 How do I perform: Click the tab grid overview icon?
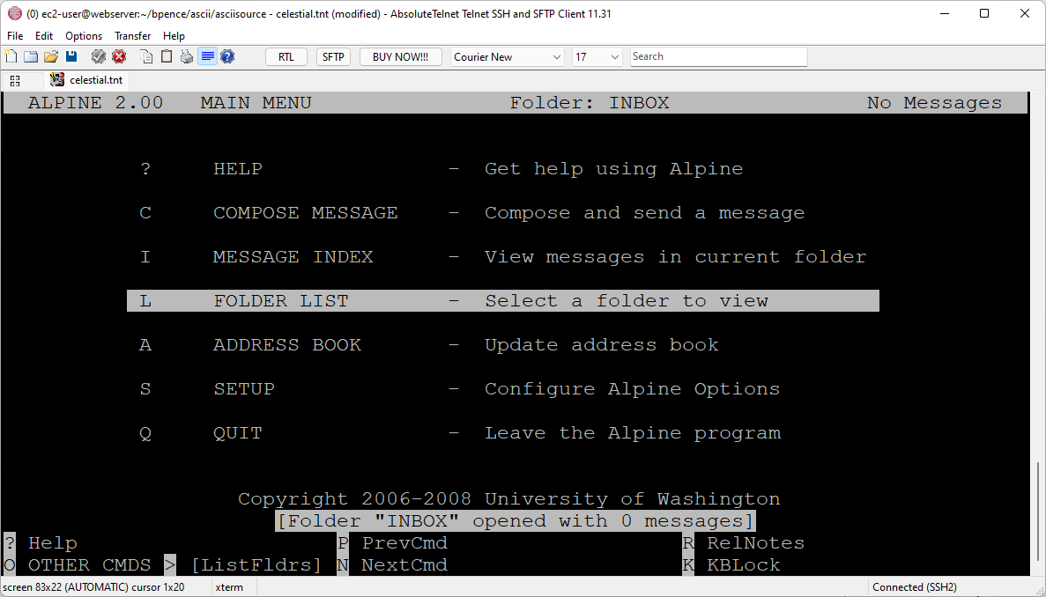pyautogui.click(x=15, y=81)
